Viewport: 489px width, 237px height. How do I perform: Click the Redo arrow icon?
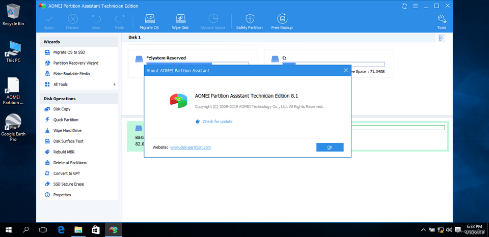click(x=119, y=19)
